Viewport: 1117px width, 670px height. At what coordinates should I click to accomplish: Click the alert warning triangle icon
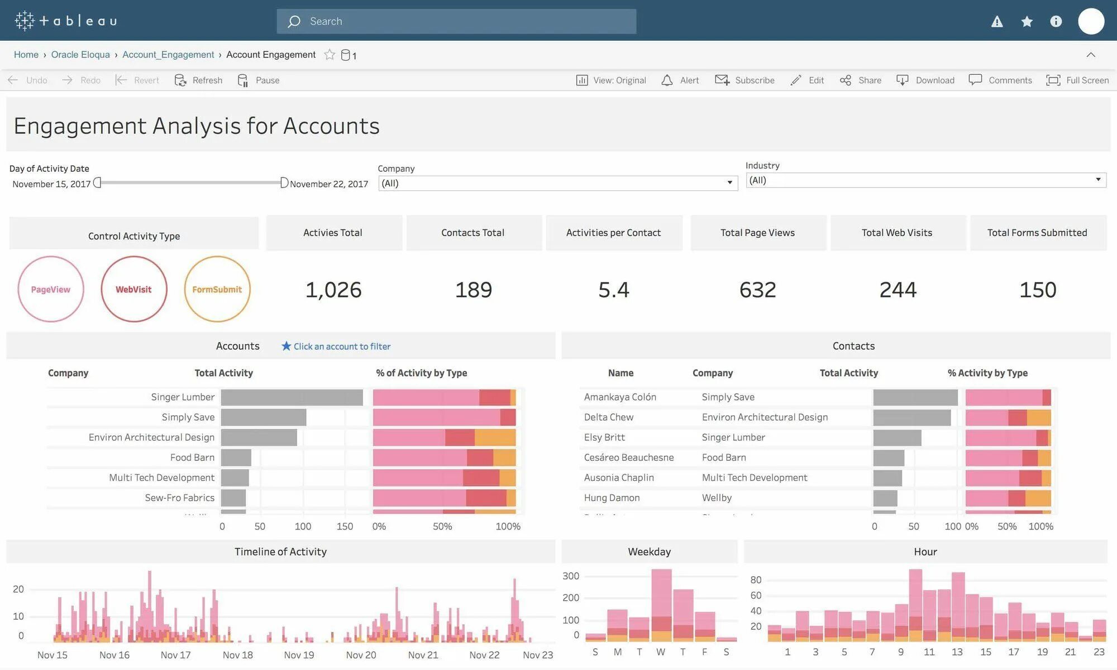tap(997, 22)
